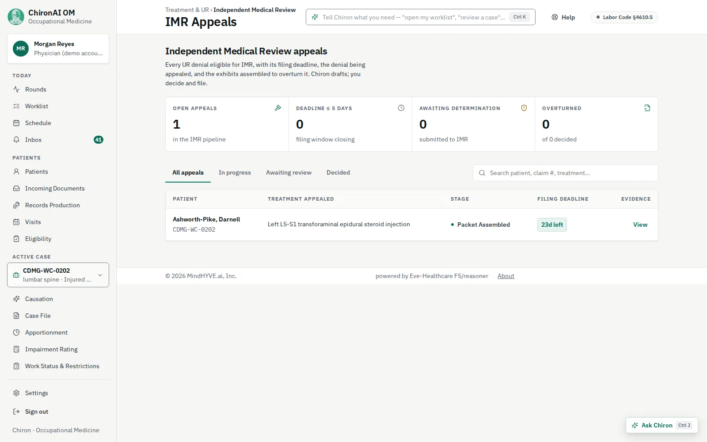Viewport: 707px width, 442px height.
Task: Click the Deadline clock icon
Action: pos(401,108)
